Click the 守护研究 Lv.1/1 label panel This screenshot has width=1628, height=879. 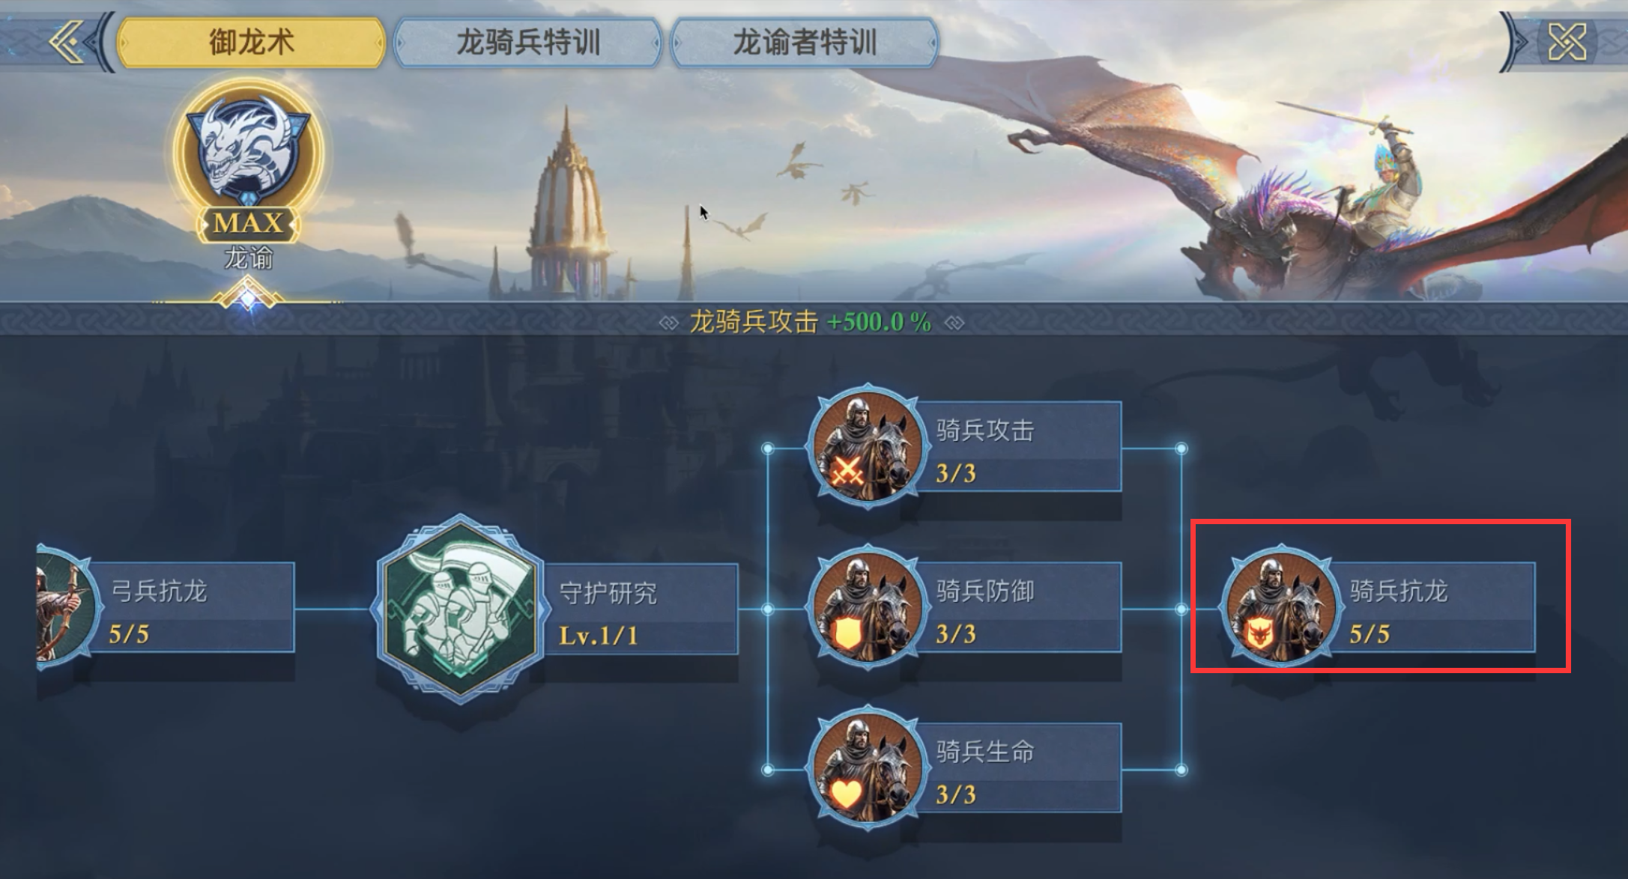pos(638,609)
